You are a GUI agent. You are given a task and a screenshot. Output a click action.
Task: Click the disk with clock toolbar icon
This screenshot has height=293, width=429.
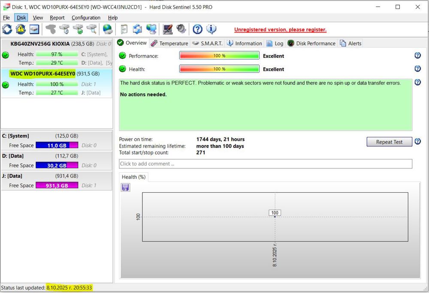point(65,29)
